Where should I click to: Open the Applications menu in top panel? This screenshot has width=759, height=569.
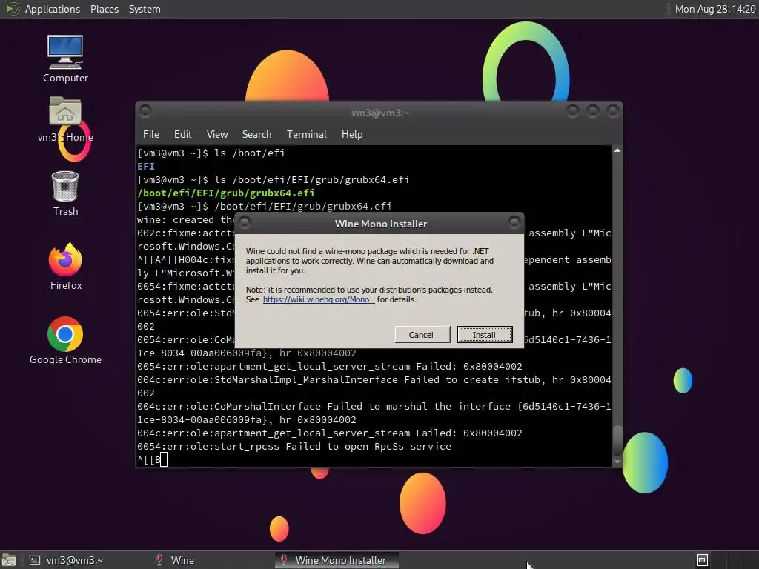click(x=53, y=9)
